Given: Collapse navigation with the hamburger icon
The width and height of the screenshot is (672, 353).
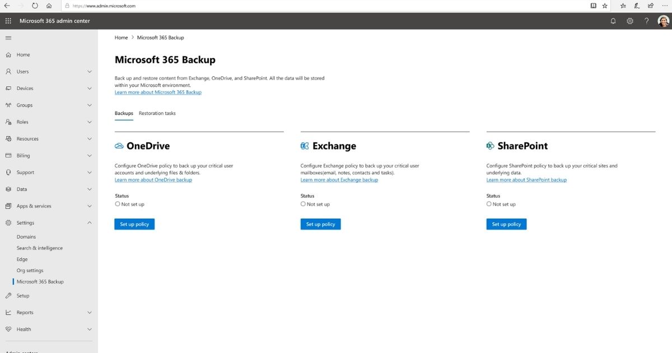Looking at the screenshot, I should (8, 38).
